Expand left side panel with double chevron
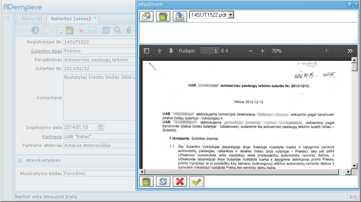The image size is (361, 202). pos(8,18)
